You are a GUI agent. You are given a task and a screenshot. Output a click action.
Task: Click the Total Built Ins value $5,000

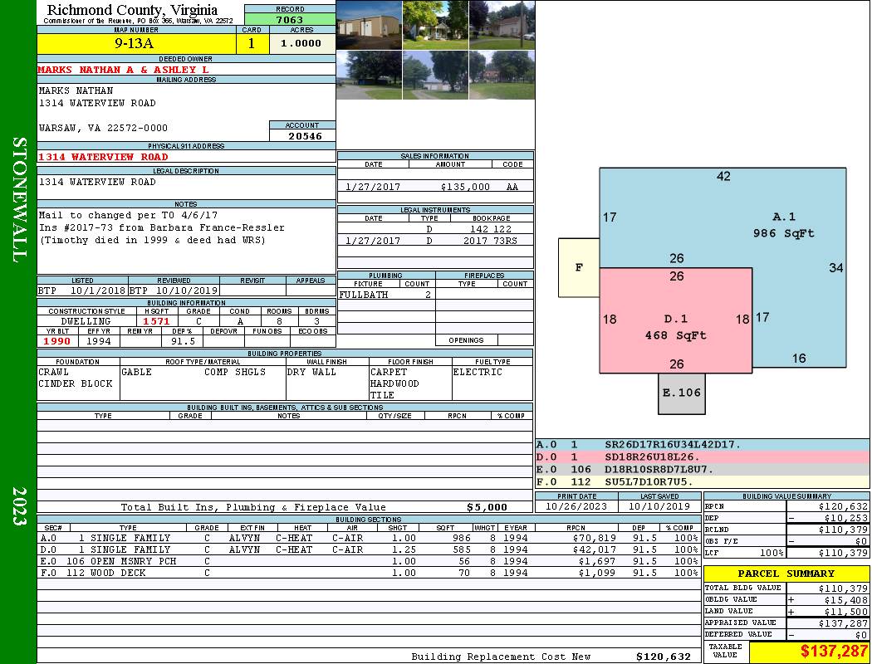(x=487, y=507)
